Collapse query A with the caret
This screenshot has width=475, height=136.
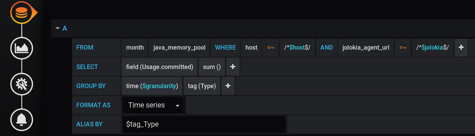(x=58, y=28)
